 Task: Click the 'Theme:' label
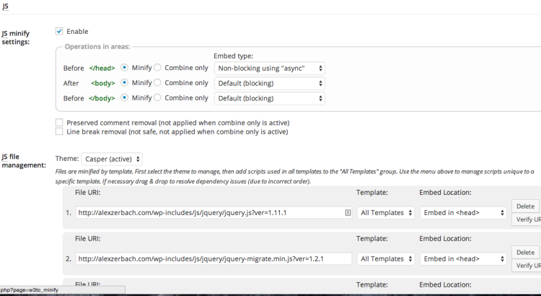pyautogui.click(x=67, y=159)
